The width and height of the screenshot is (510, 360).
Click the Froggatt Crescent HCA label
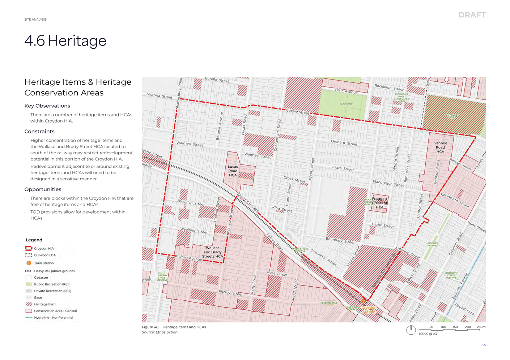tap(379, 203)
